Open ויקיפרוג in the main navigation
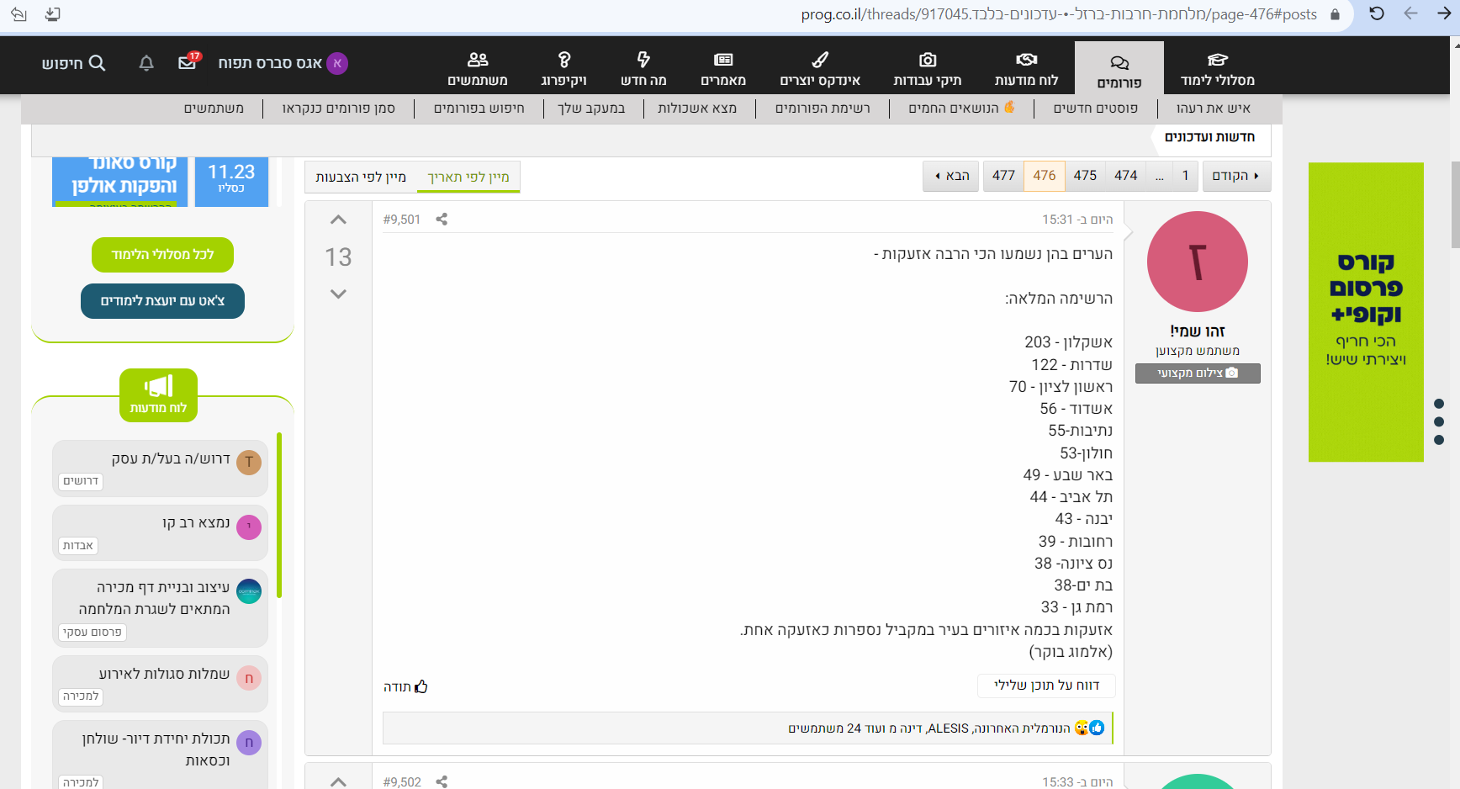The width and height of the screenshot is (1460, 789). click(563, 68)
